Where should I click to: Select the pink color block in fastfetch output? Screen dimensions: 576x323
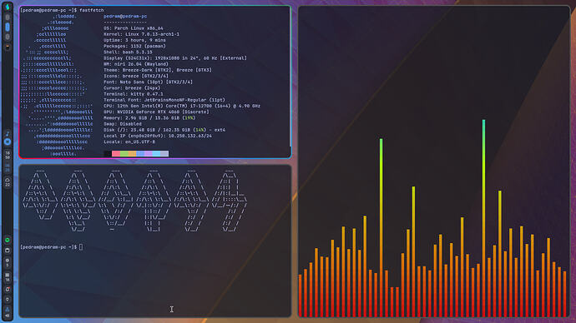116,154
